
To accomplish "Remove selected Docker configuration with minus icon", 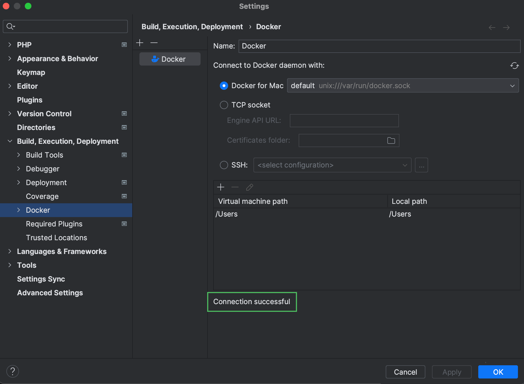I will pyautogui.click(x=154, y=43).
